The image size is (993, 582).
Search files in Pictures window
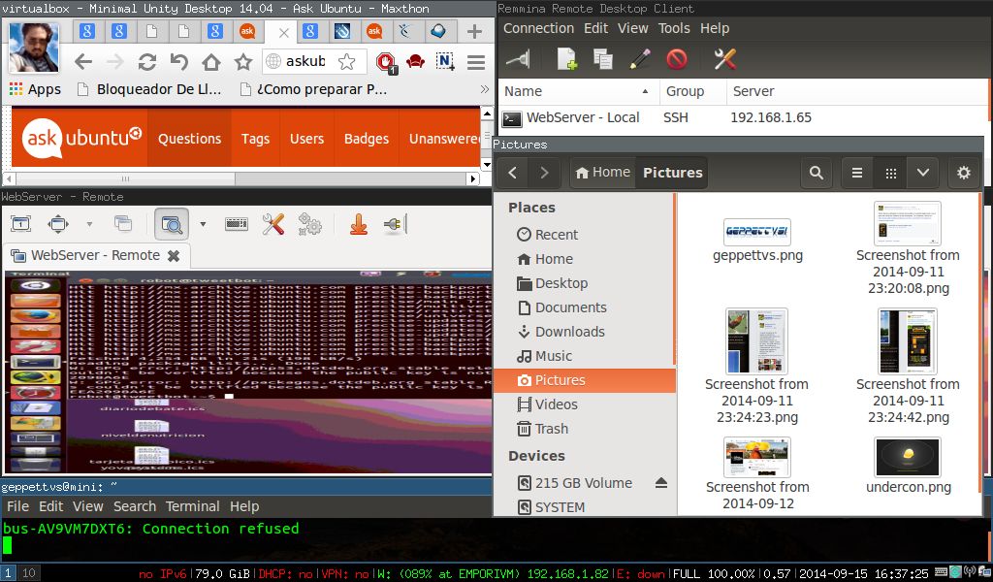coord(817,173)
